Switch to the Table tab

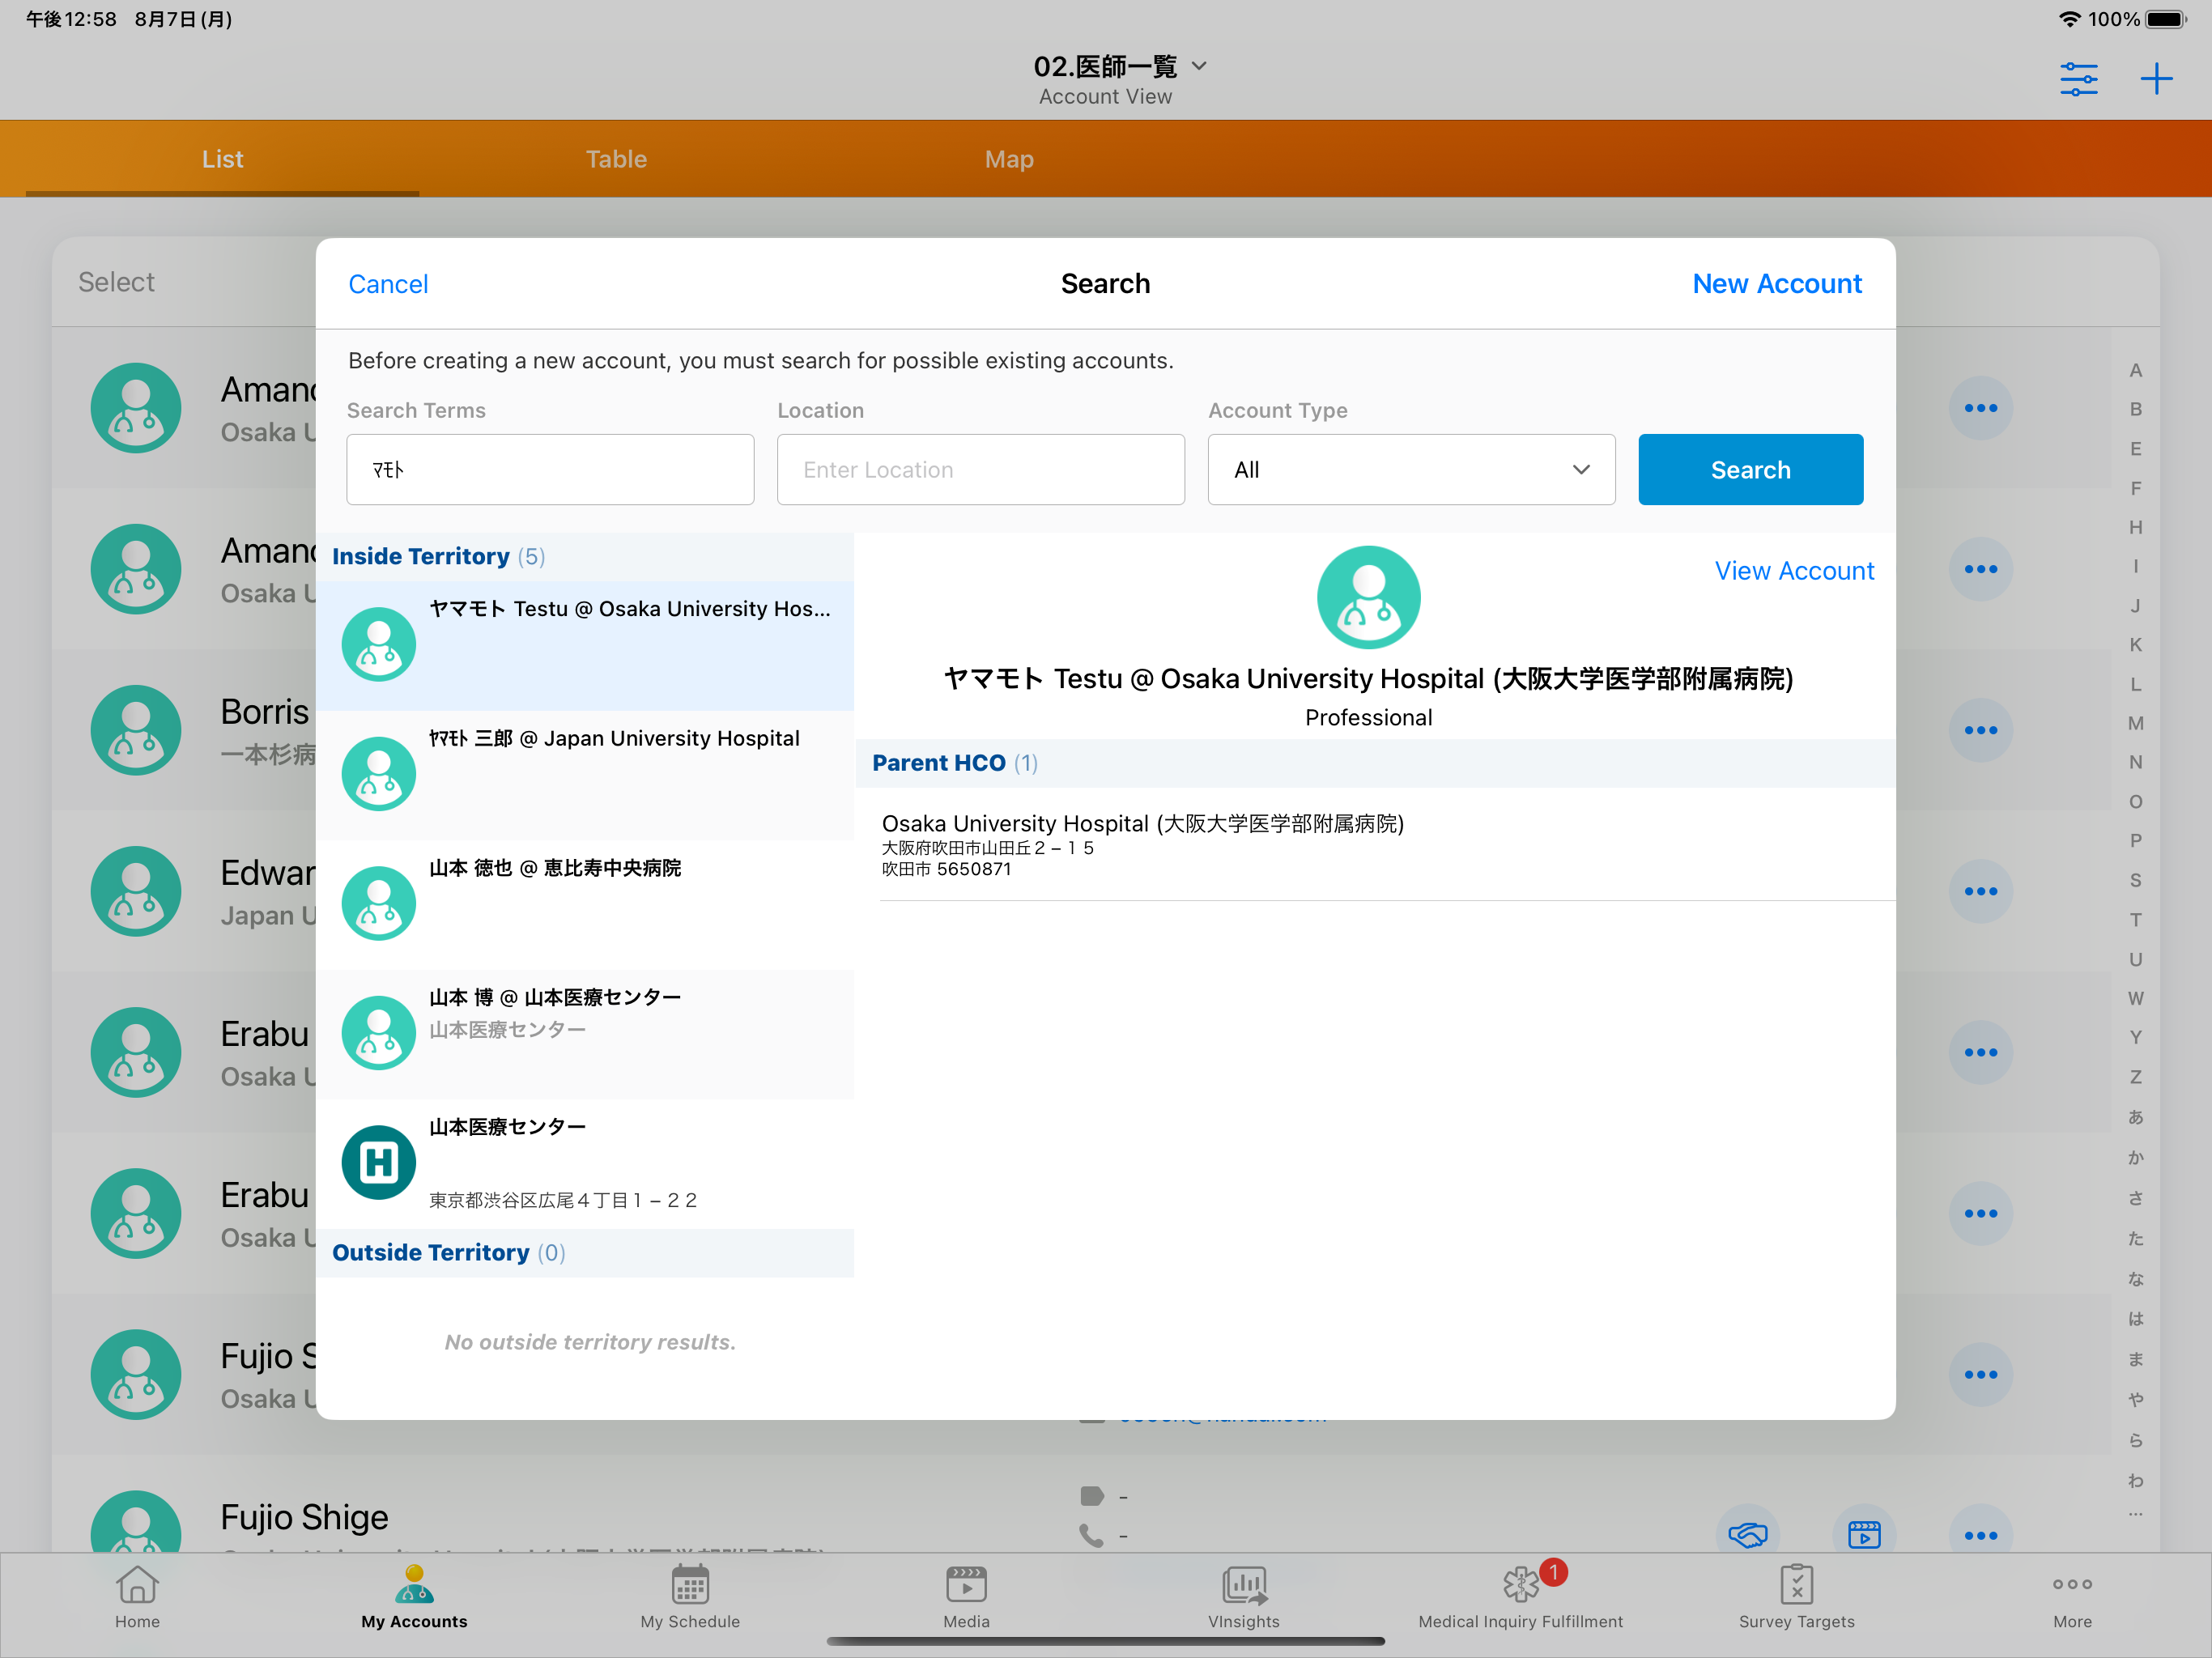[x=616, y=159]
